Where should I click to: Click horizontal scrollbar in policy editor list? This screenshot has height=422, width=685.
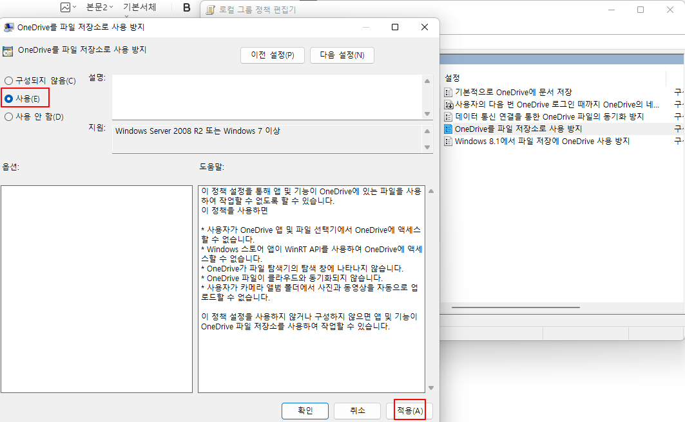click(x=516, y=307)
